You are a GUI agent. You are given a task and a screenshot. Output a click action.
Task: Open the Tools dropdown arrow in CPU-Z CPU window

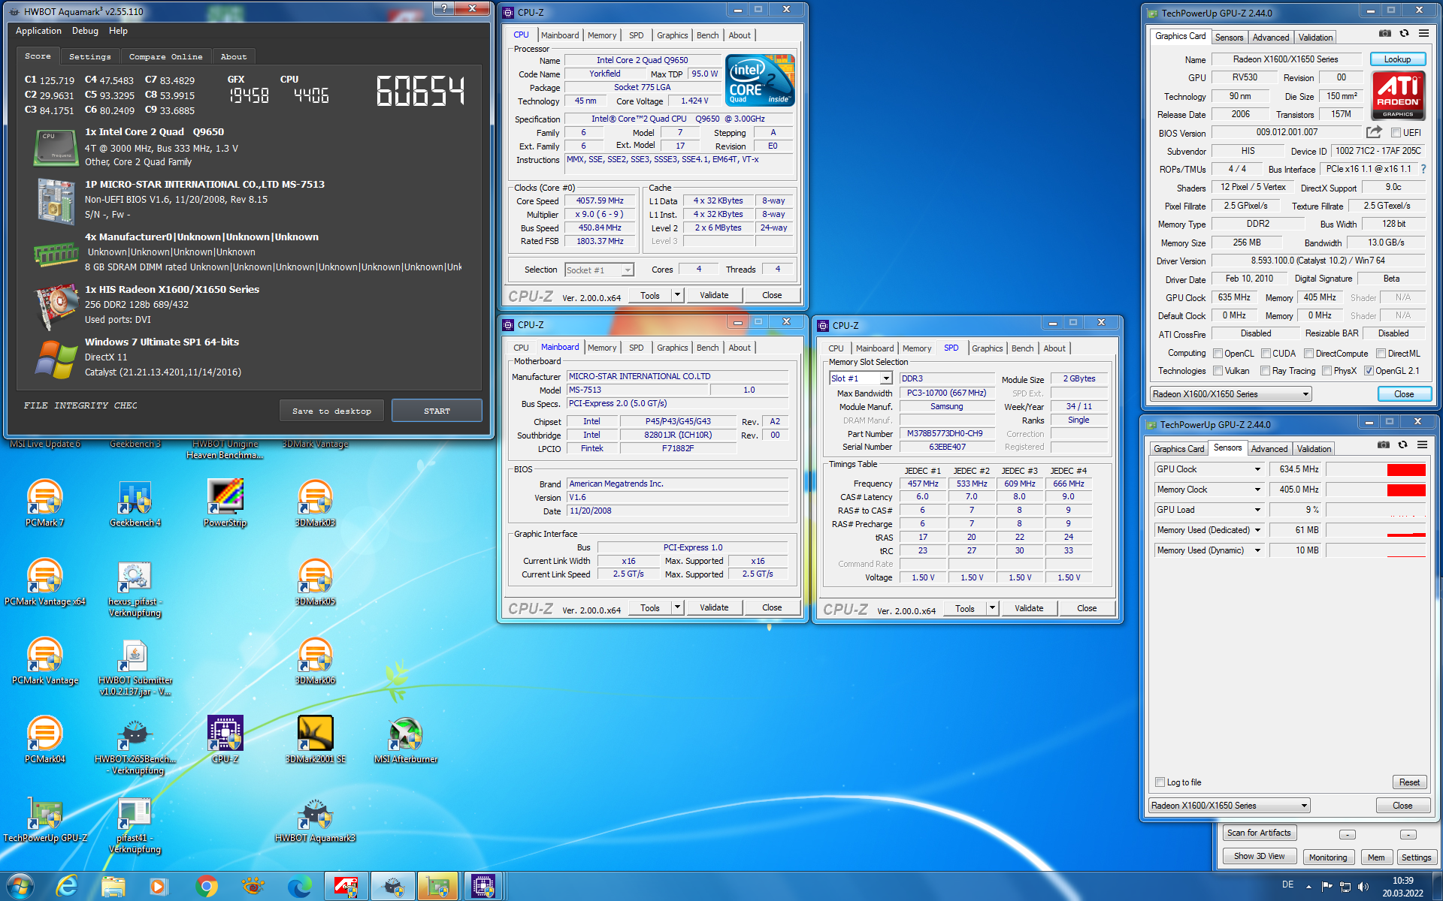[677, 295]
